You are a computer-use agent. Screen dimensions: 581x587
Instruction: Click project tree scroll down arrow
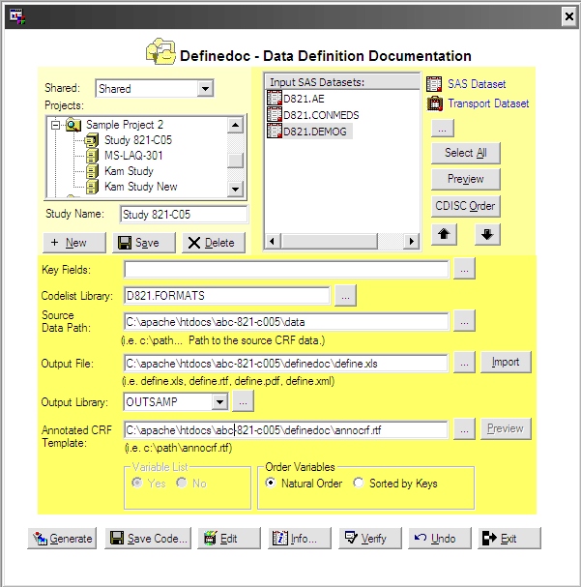pos(235,189)
